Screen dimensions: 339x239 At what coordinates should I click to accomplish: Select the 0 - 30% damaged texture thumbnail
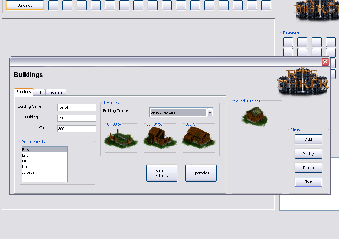121,138
